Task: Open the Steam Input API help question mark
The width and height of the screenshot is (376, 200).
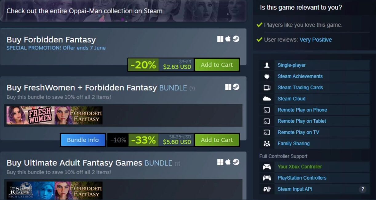Action: (362, 189)
